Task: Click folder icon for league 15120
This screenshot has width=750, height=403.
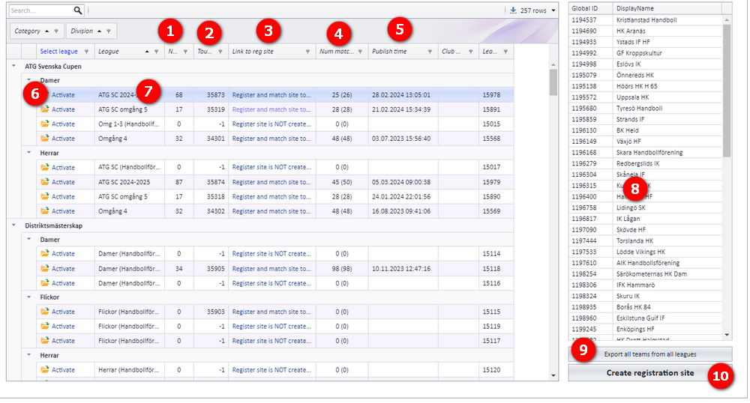Action: [x=45, y=369]
